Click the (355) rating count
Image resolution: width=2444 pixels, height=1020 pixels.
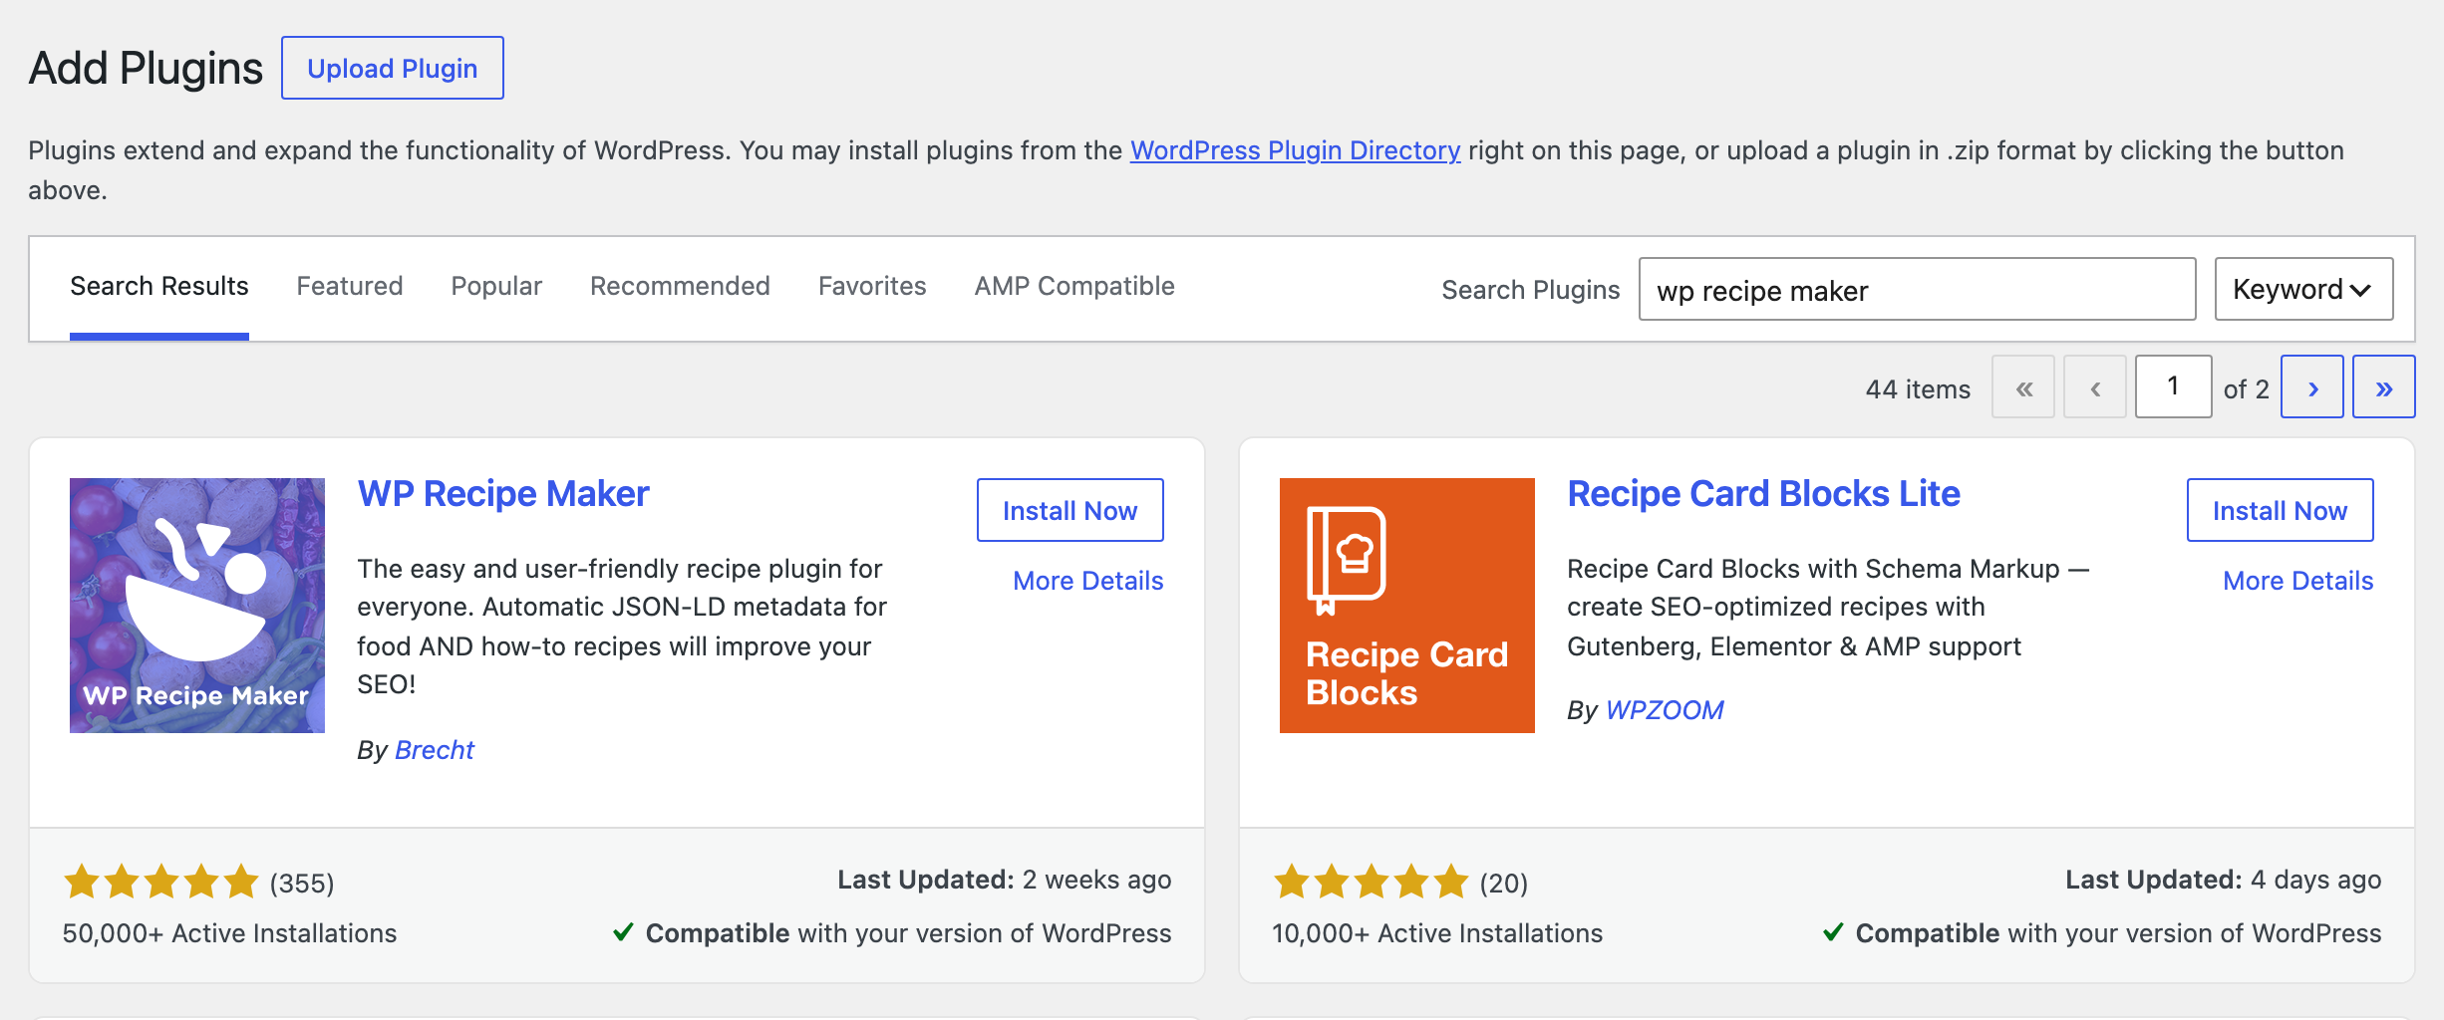[x=302, y=884]
